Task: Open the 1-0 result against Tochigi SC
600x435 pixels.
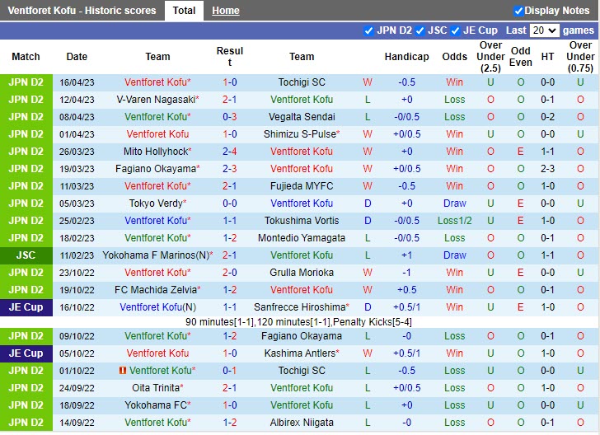Action: (230, 82)
